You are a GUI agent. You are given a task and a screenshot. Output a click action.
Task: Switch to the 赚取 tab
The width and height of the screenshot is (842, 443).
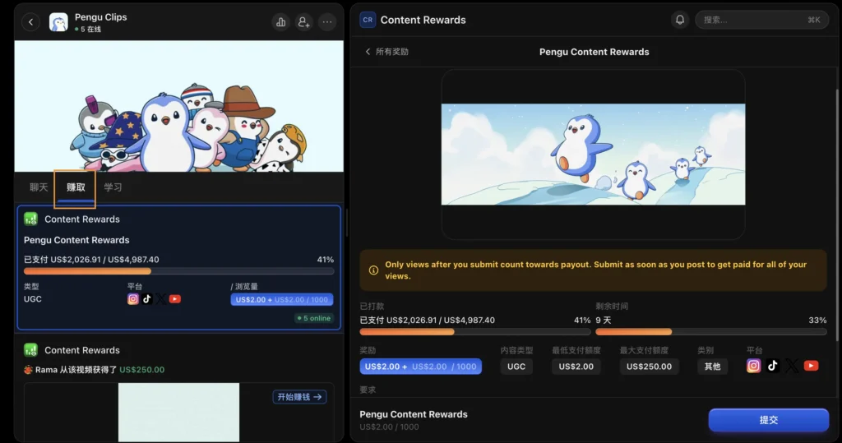(x=75, y=187)
